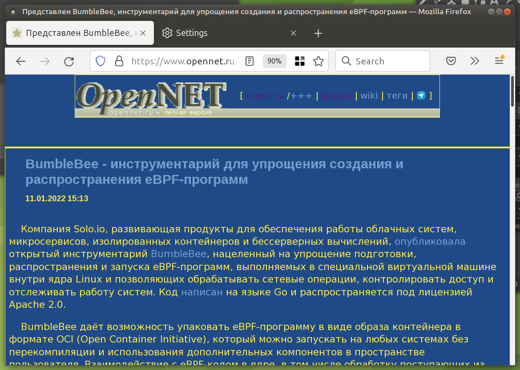
Task: Open the Firefox application menu
Action: [x=499, y=60]
